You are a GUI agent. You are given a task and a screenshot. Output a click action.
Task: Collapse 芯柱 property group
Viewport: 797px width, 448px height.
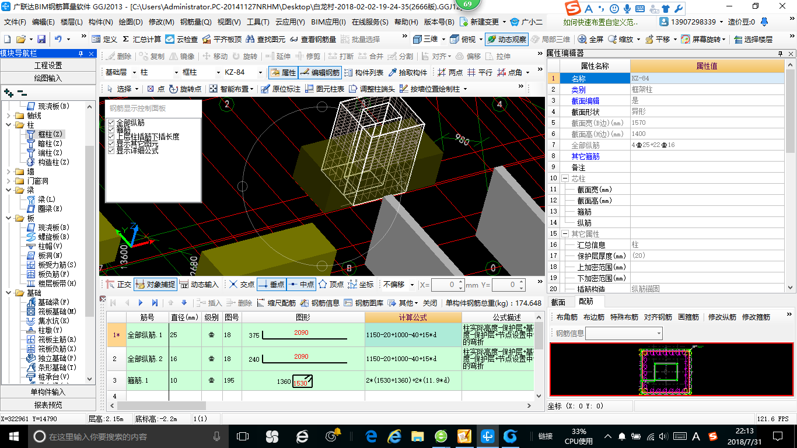565,178
